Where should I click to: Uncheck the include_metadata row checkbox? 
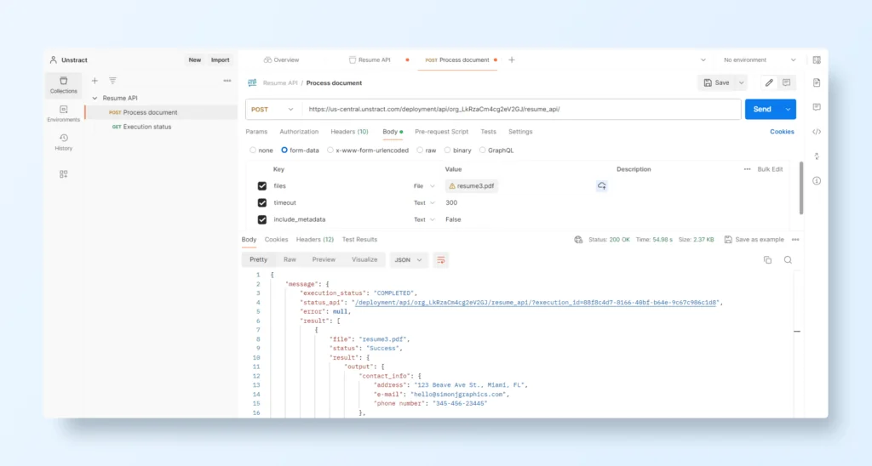tap(262, 219)
